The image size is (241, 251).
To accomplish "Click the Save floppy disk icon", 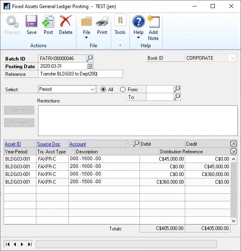I will pyautogui.click(x=32, y=21).
